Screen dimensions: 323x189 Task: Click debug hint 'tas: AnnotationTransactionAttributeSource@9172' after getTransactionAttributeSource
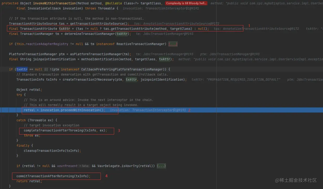click(177, 24)
